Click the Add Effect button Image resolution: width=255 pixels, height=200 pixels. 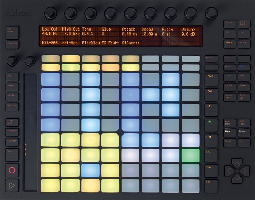(230, 123)
